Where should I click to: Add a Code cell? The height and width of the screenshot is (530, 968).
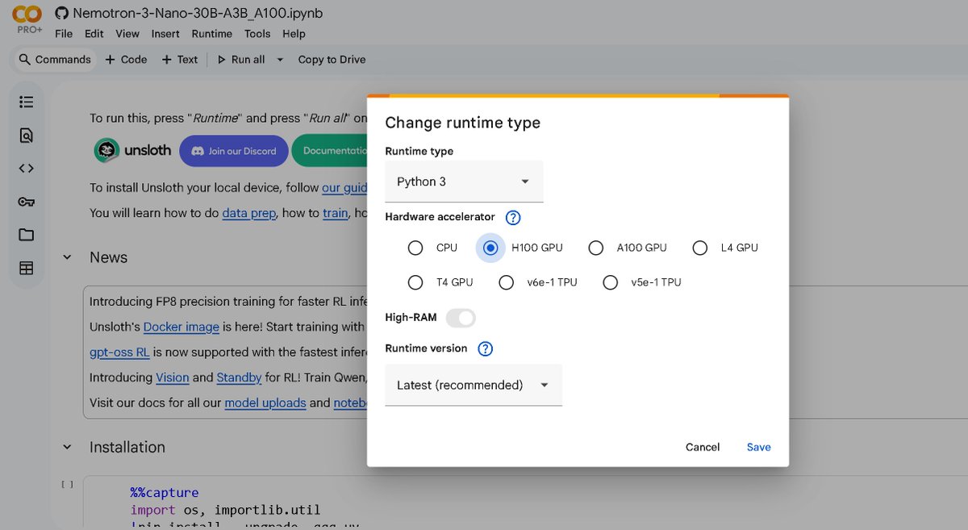126,60
